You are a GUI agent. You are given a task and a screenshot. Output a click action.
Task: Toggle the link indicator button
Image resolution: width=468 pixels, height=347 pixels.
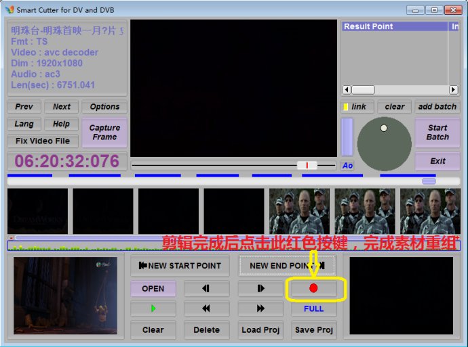tap(354, 107)
